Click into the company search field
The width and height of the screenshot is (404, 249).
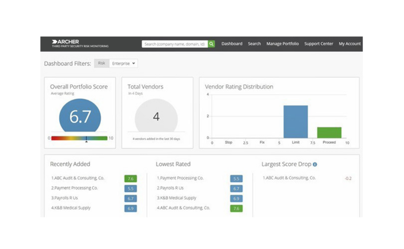coord(174,44)
